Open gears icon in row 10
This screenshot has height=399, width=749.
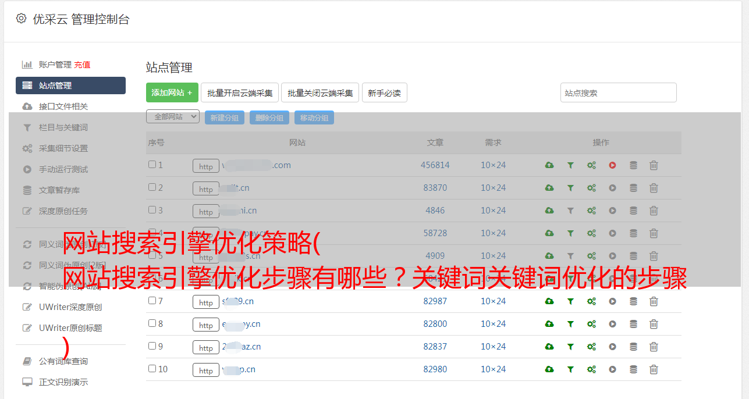(591, 369)
